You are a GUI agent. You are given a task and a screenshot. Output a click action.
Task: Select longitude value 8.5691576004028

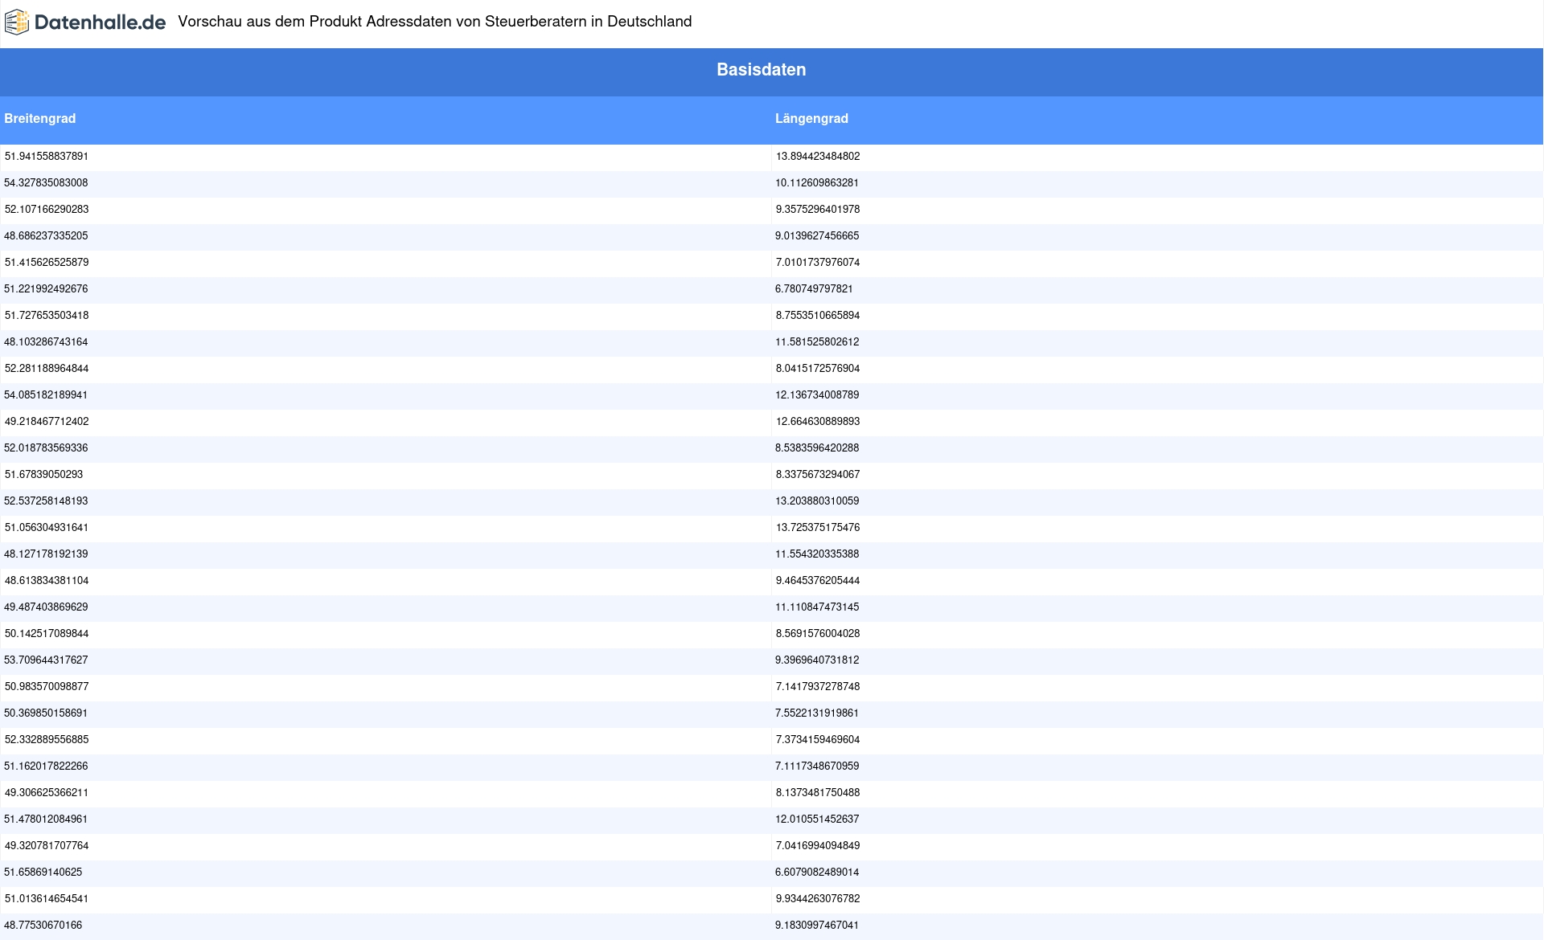pos(818,634)
